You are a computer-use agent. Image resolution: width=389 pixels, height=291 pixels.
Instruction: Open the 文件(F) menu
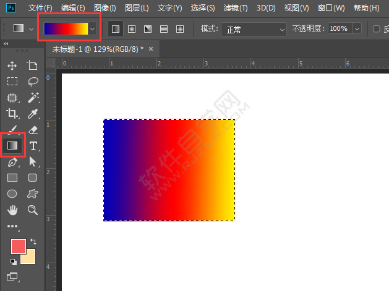(40, 8)
